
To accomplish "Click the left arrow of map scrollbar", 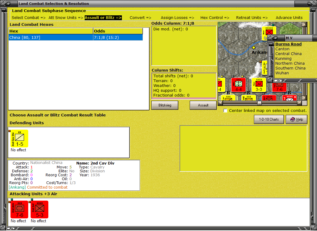I will [x=220, y=103].
